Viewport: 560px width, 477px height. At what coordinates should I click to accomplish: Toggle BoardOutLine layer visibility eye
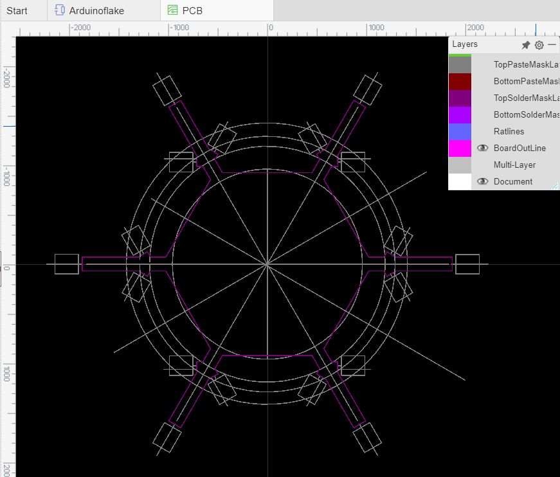pyautogui.click(x=482, y=148)
